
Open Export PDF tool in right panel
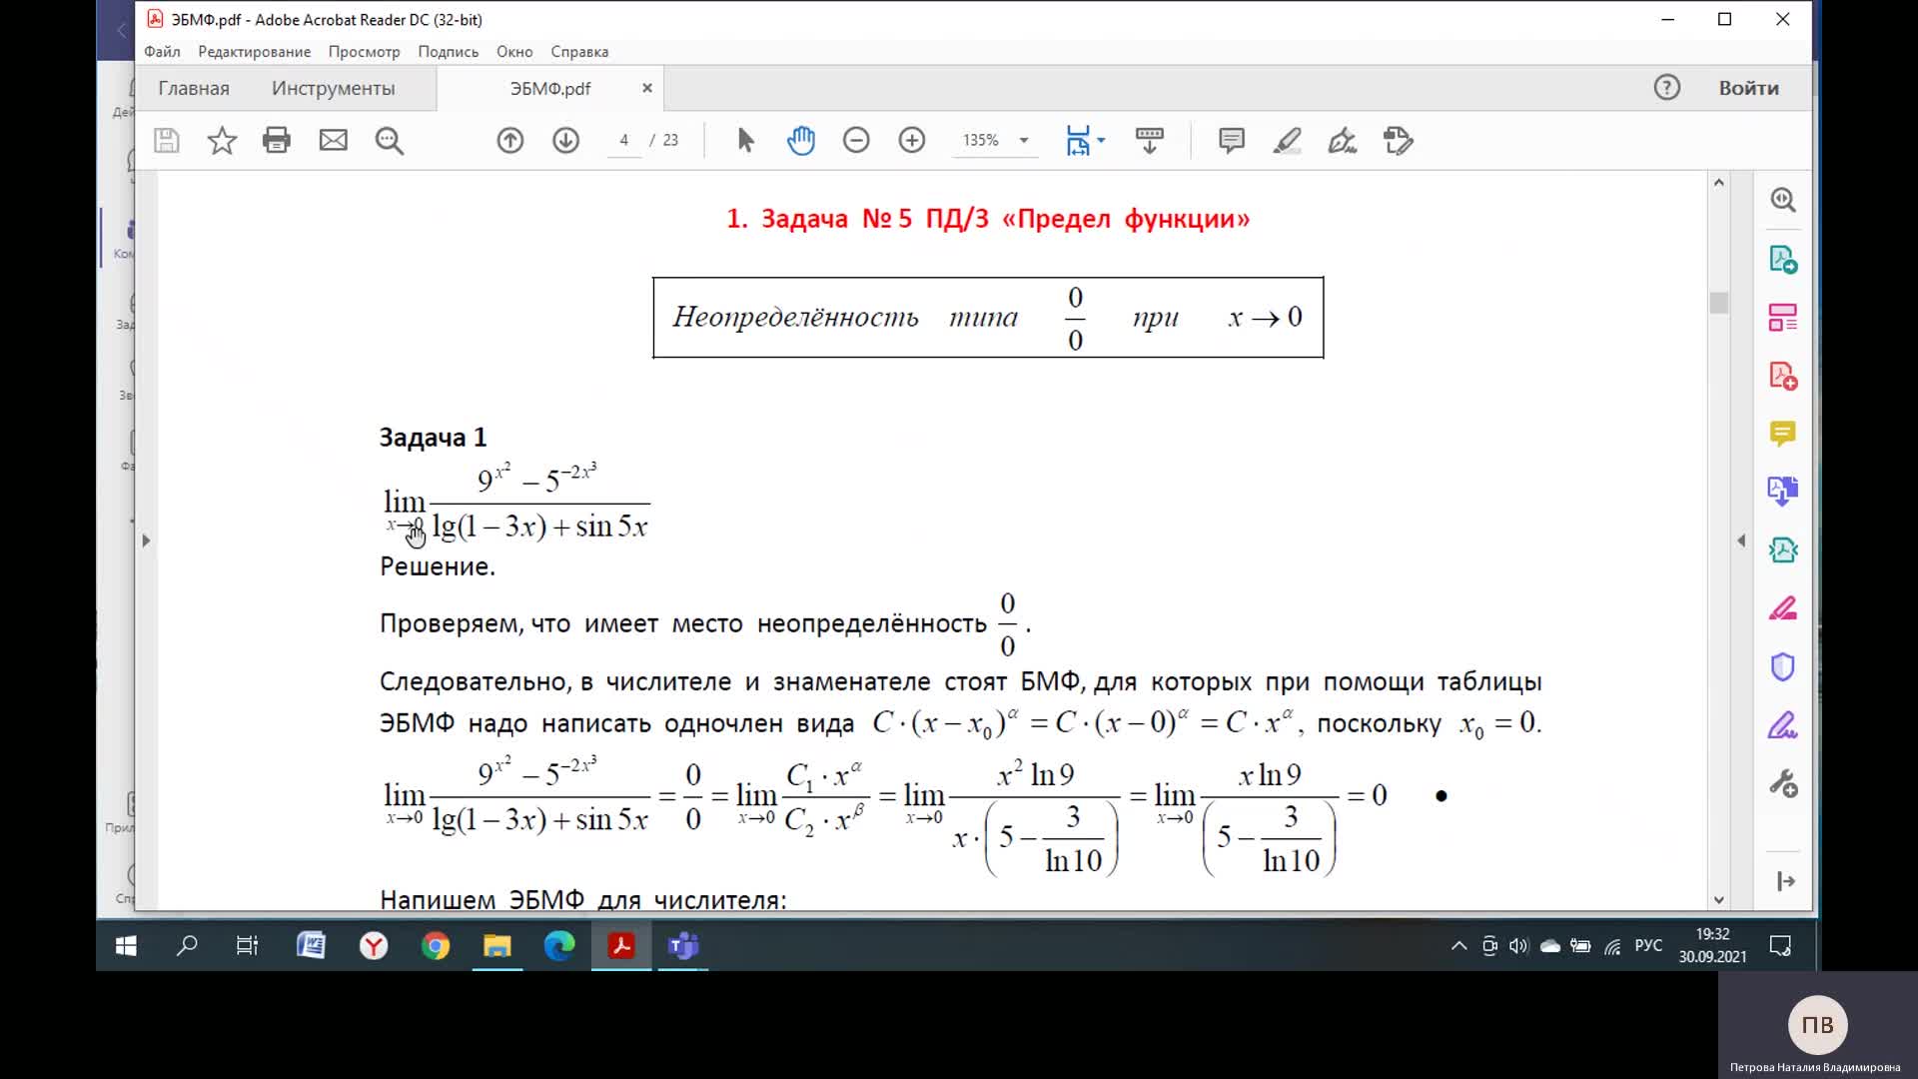(x=1783, y=260)
